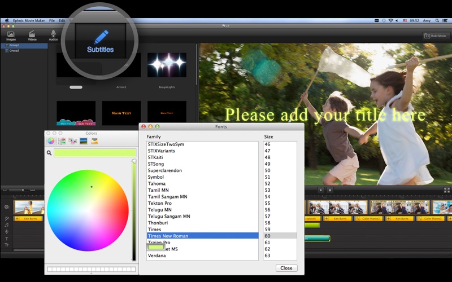The image size is (452, 282).
Task: Play the movie preview
Action: tap(320, 190)
